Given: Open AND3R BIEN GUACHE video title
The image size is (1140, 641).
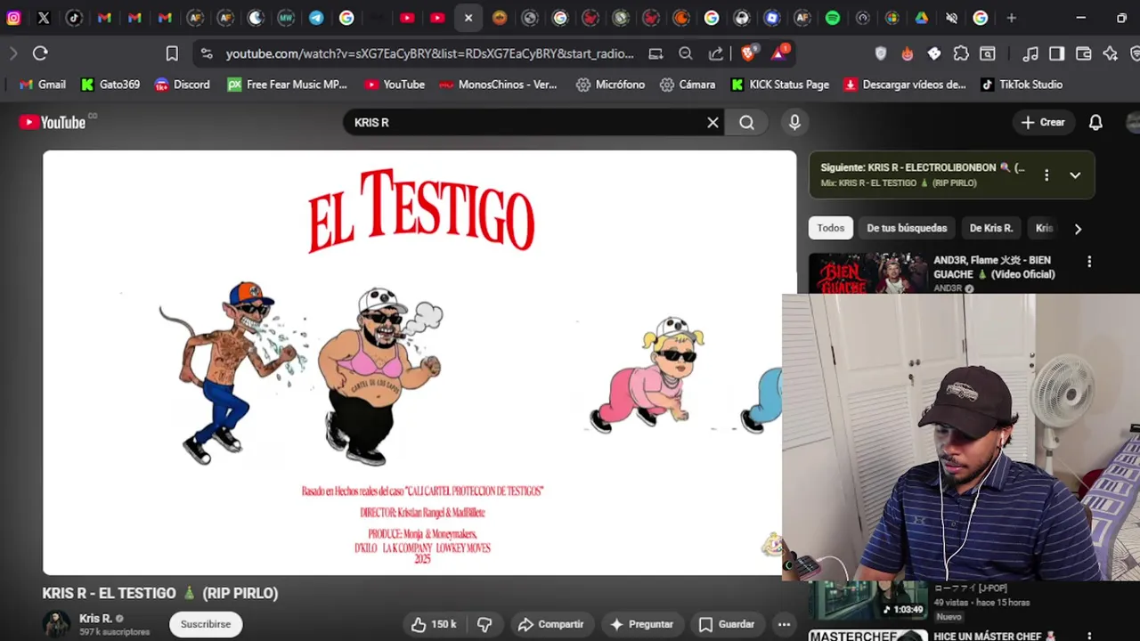Looking at the screenshot, I should pos(994,267).
